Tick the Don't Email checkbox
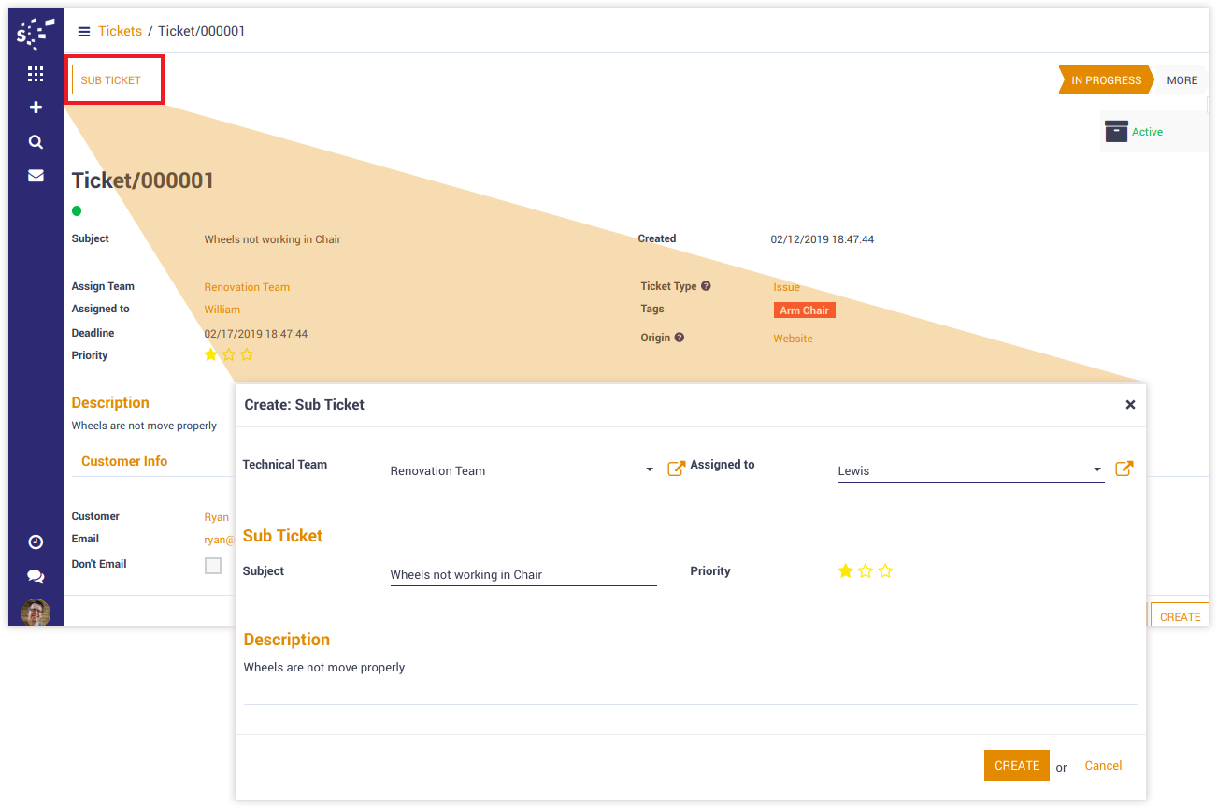The image size is (1217, 808). point(213,565)
